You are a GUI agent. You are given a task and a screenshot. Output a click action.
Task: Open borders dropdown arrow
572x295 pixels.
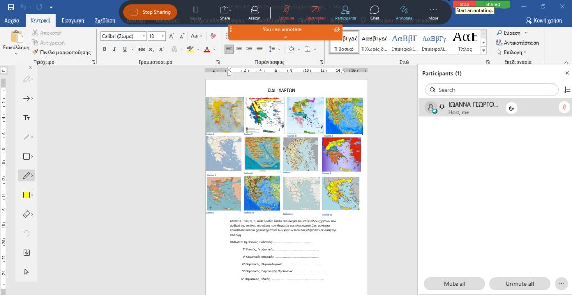click(315, 49)
